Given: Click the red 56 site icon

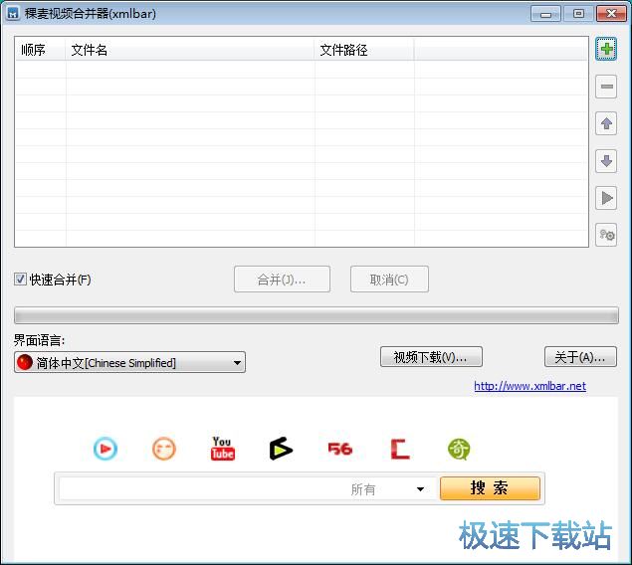Looking at the screenshot, I should 340,449.
